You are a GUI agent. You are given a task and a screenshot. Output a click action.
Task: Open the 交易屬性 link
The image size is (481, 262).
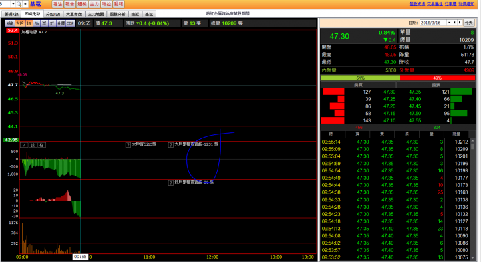(435, 4)
